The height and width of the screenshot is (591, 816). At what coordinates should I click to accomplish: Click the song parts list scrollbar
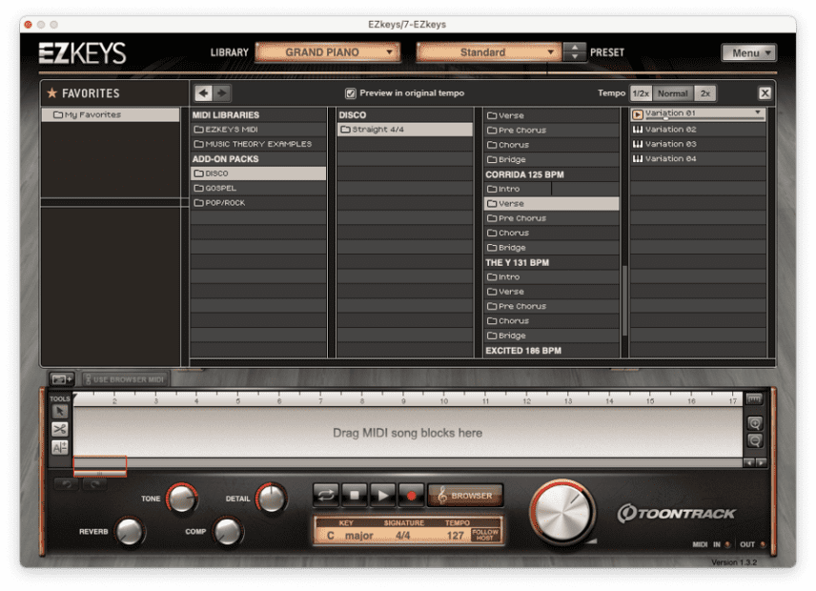(x=624, y=301)
